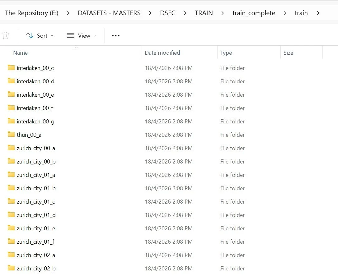The width and height of the screenshot is (338, 276).
Task: Click the interlaken_00_c file name
Action: [x=35, y=68]
